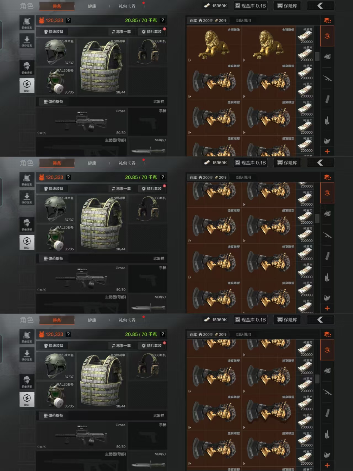Click help question mark beside 120,333 in top screenshot
The height and width of the screenshot is (471, 353).
point(68,20)
